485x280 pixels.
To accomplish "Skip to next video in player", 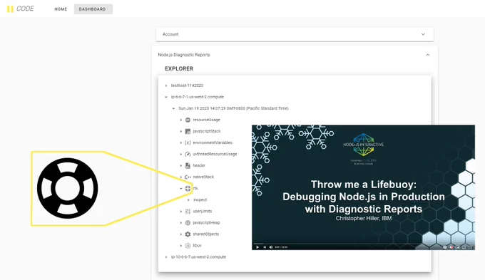I will tap(265, 247).
